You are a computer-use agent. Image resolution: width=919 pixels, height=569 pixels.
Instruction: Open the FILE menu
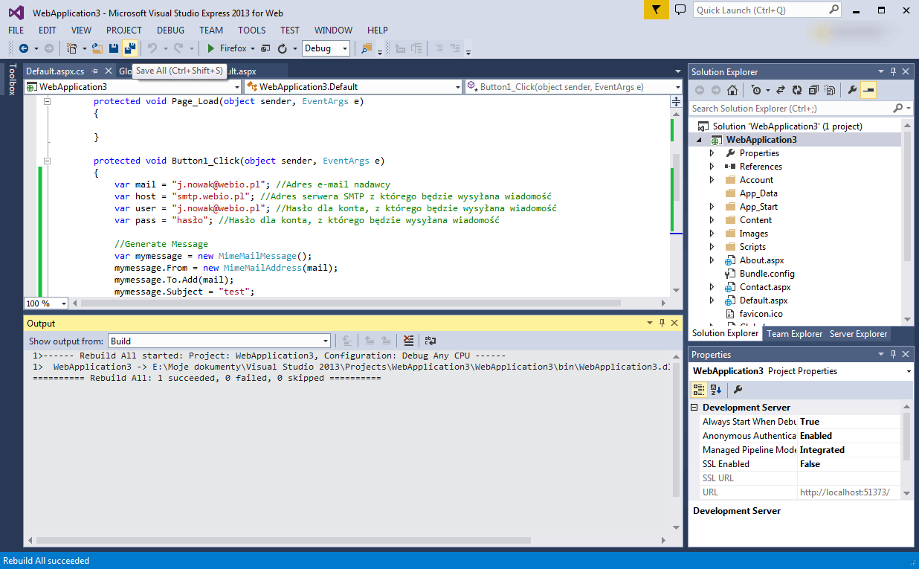tap(16, 30)
